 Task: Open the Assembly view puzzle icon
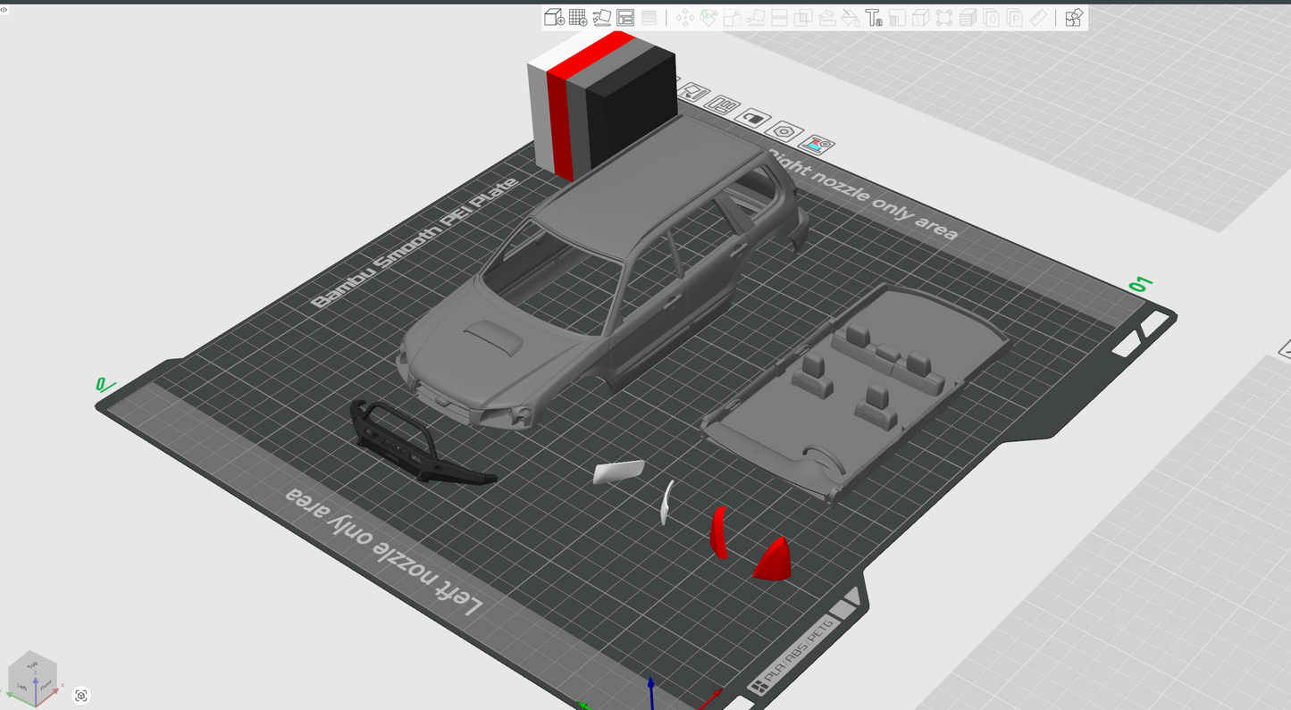1074,18
